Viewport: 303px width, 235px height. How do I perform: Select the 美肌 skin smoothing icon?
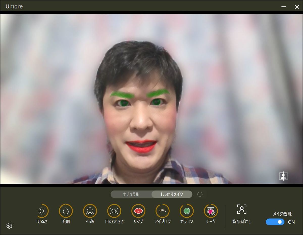click(66, 211)
